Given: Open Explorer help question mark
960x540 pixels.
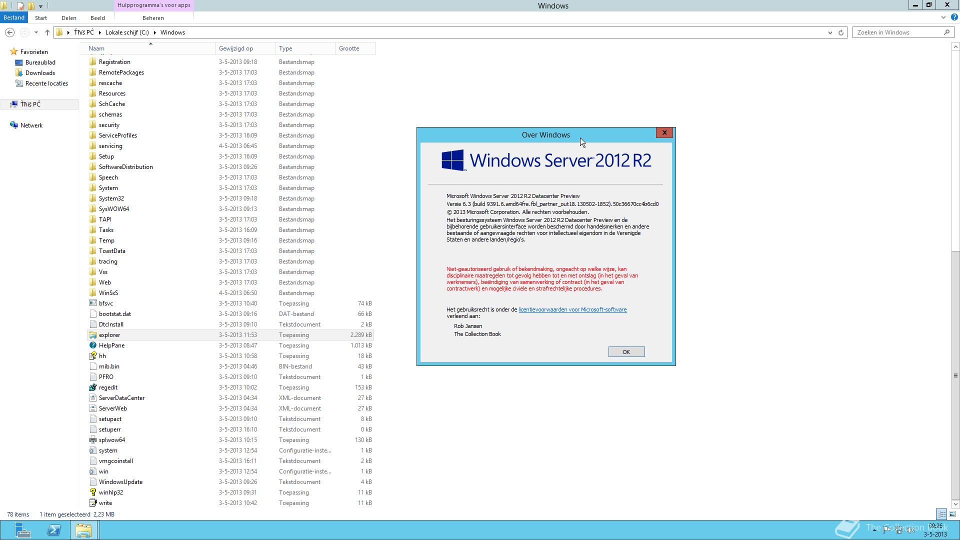Looking at the screenshot, I should pos(954,17).
